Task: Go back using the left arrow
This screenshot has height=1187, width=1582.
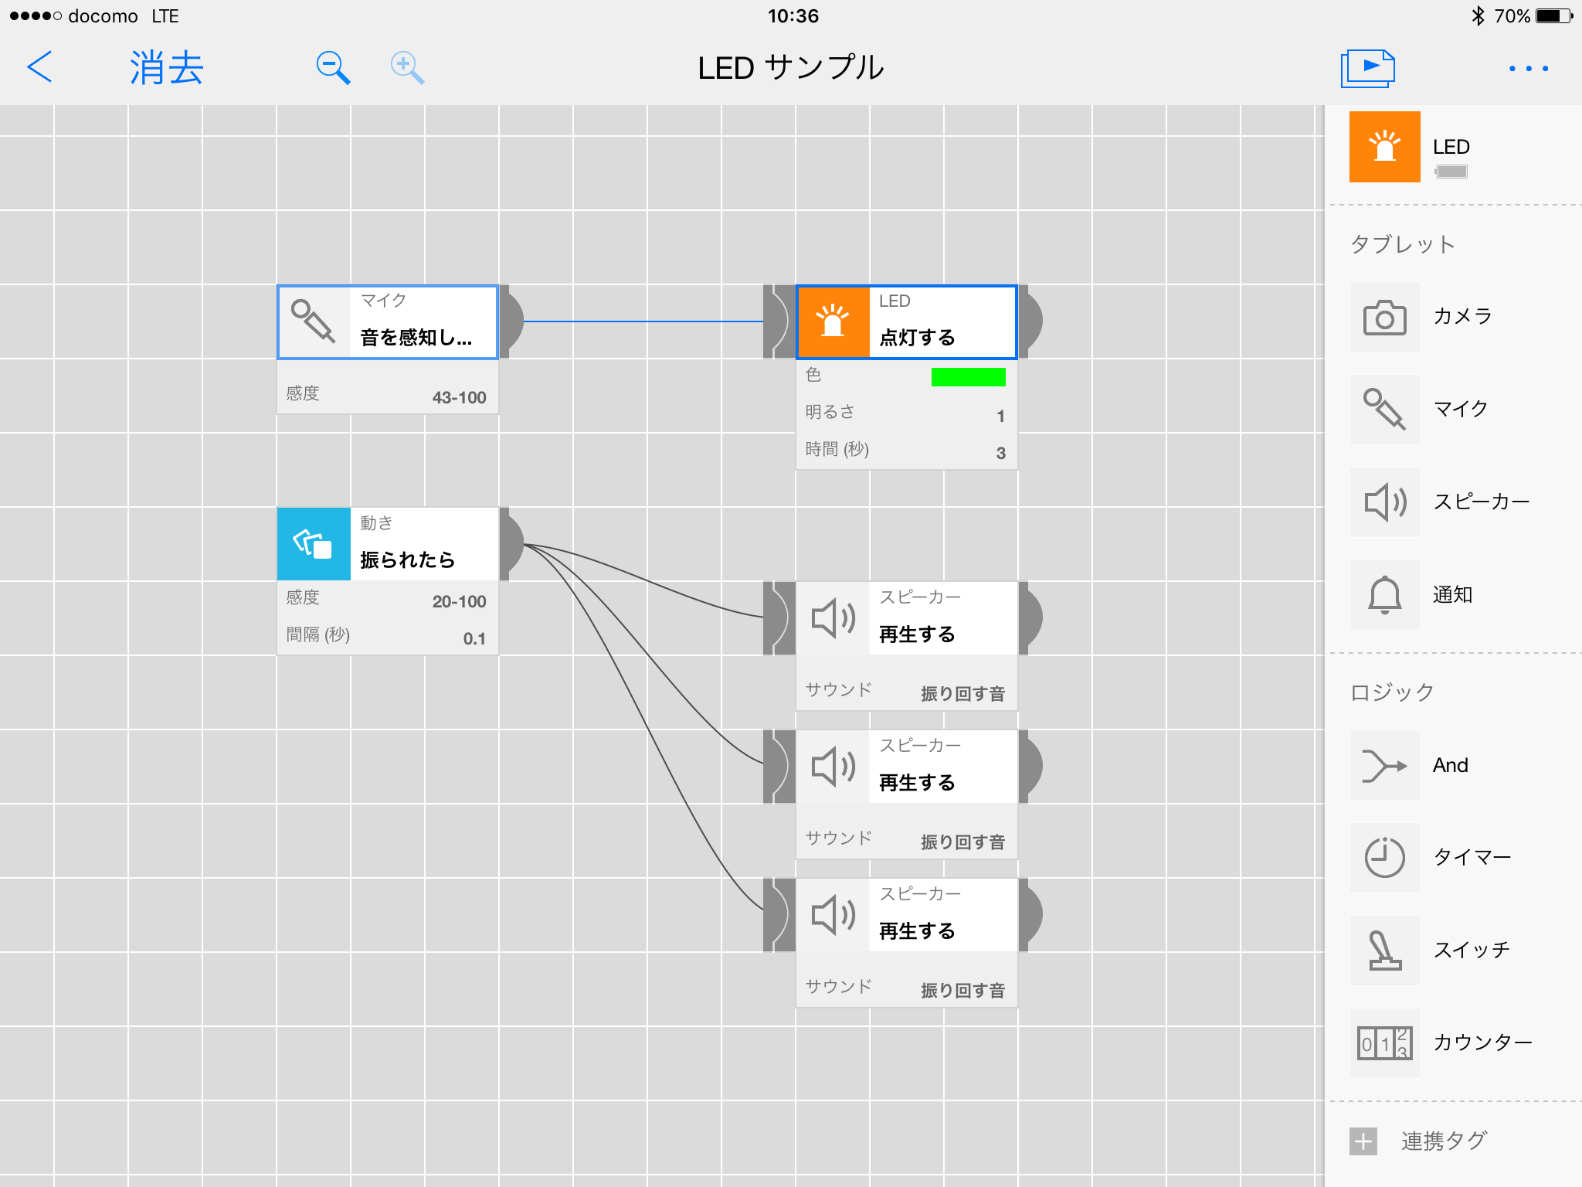Action: 40,67
